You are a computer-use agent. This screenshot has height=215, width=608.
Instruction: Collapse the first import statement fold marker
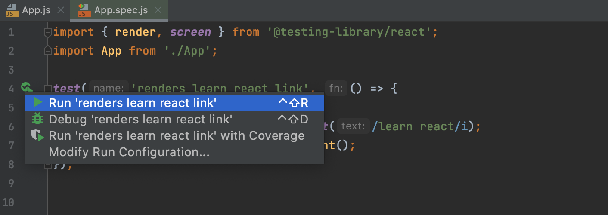pos(48,32)
